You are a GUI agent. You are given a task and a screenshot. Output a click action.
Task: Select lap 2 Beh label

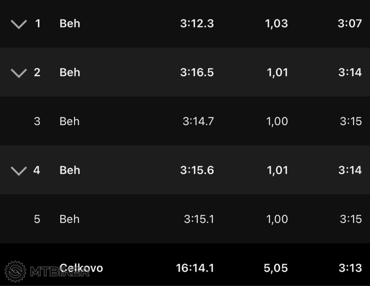[x=70, y=72]
